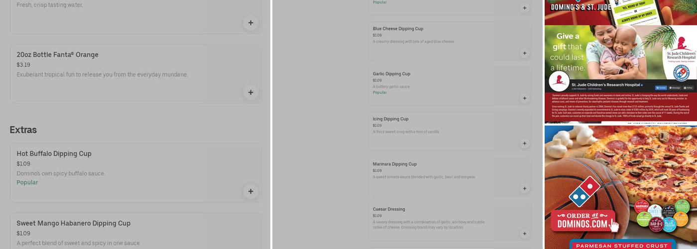Click the Domino's logo on pizza ad
This screenshot has width=697, height=249.
click(x=584, y=191)
